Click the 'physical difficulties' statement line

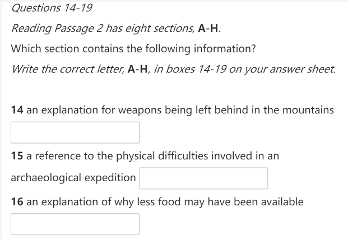[x=145, y=156]
